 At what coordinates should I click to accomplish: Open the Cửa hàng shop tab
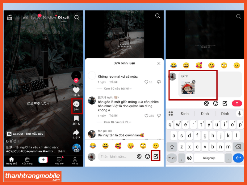[27, 161]
